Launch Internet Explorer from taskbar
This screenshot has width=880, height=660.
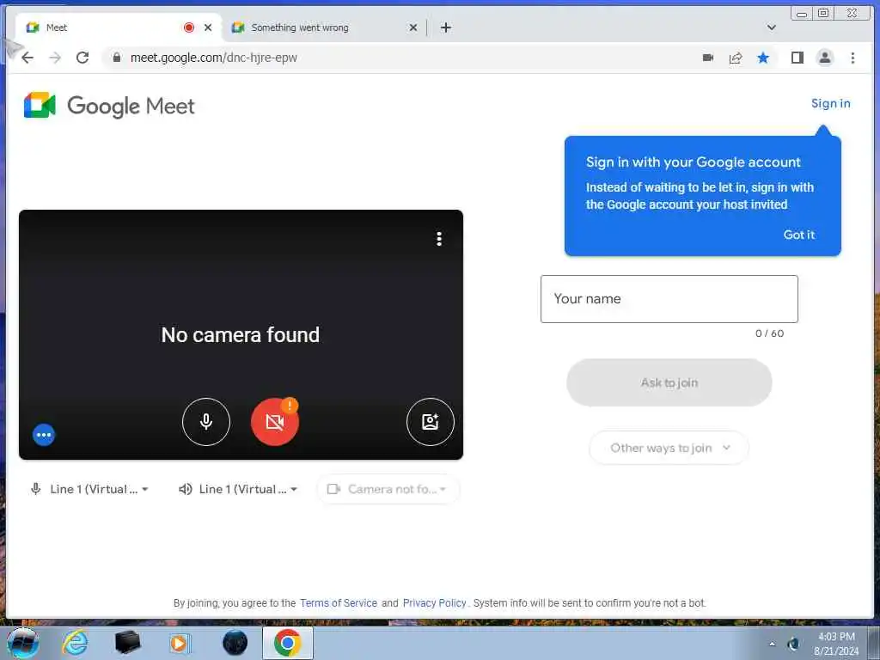[x=75, y=643]
